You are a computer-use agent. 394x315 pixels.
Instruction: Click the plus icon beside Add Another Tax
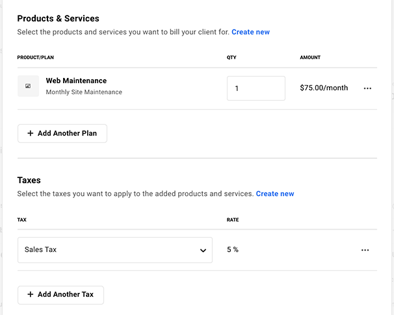click(30, 294)
